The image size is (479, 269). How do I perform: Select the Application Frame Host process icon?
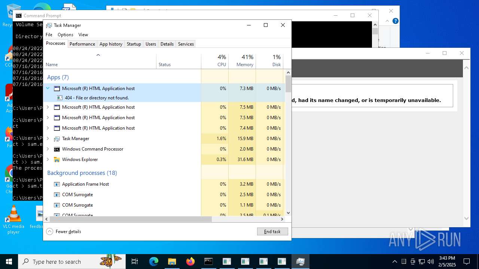pyautogui.click(x=57, y=184)
